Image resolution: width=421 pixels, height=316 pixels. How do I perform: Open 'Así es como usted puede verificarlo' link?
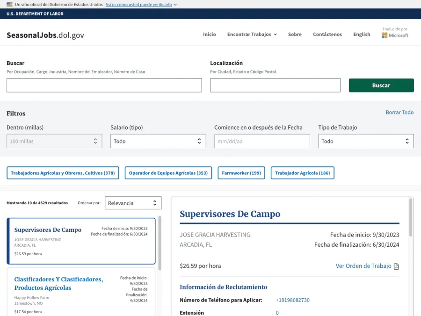pos(138,5)
